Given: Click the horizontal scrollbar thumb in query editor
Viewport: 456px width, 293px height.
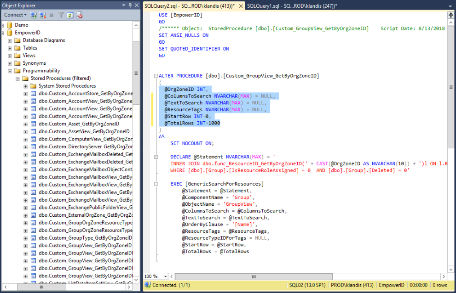Looking at the screenshot, I should coord(254,276).
